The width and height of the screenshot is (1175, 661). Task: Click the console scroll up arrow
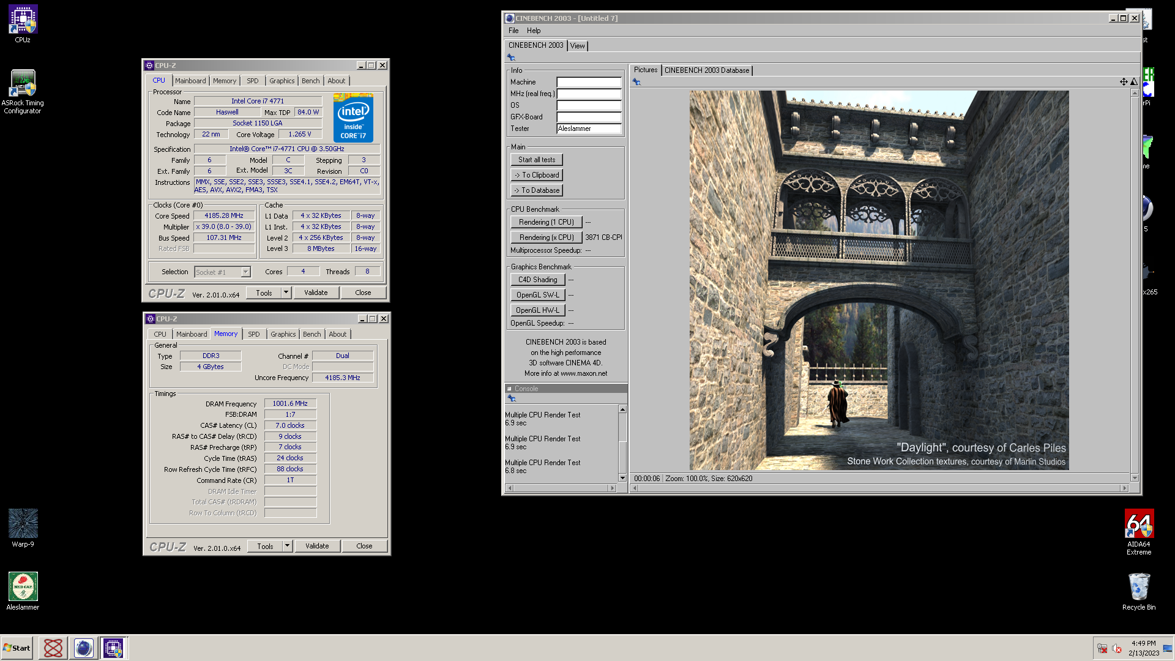click(622, 409)
